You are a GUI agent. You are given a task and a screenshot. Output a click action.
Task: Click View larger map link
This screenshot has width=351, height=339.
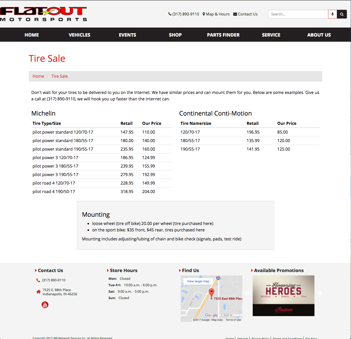pyautogui.click(x=198, y=281)
